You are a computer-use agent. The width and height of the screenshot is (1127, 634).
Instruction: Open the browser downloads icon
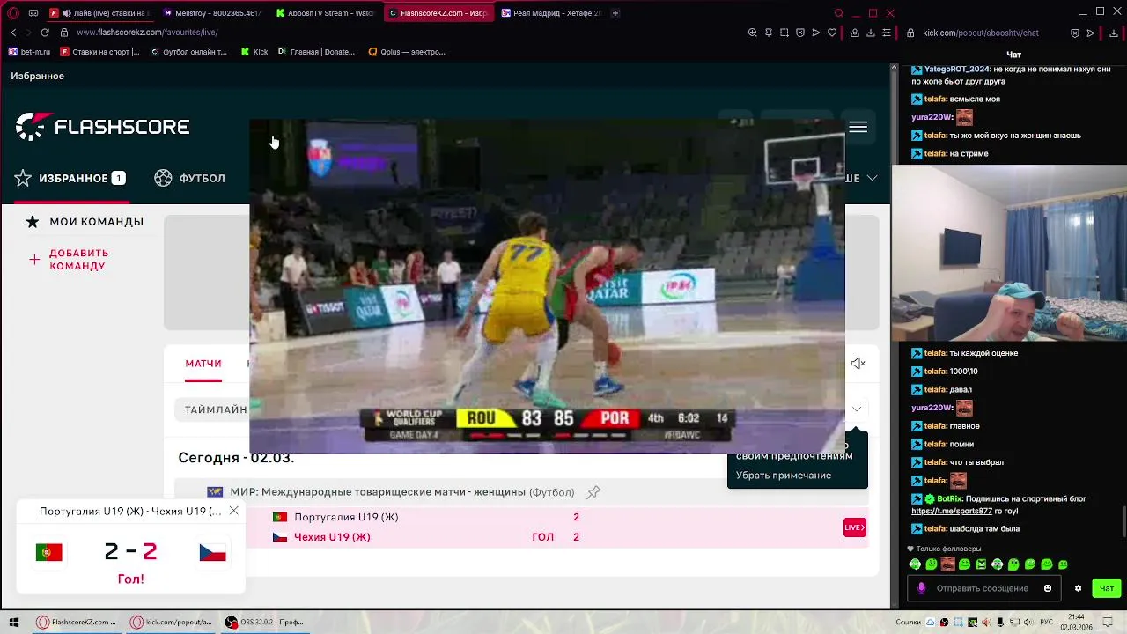coord(871,33)
